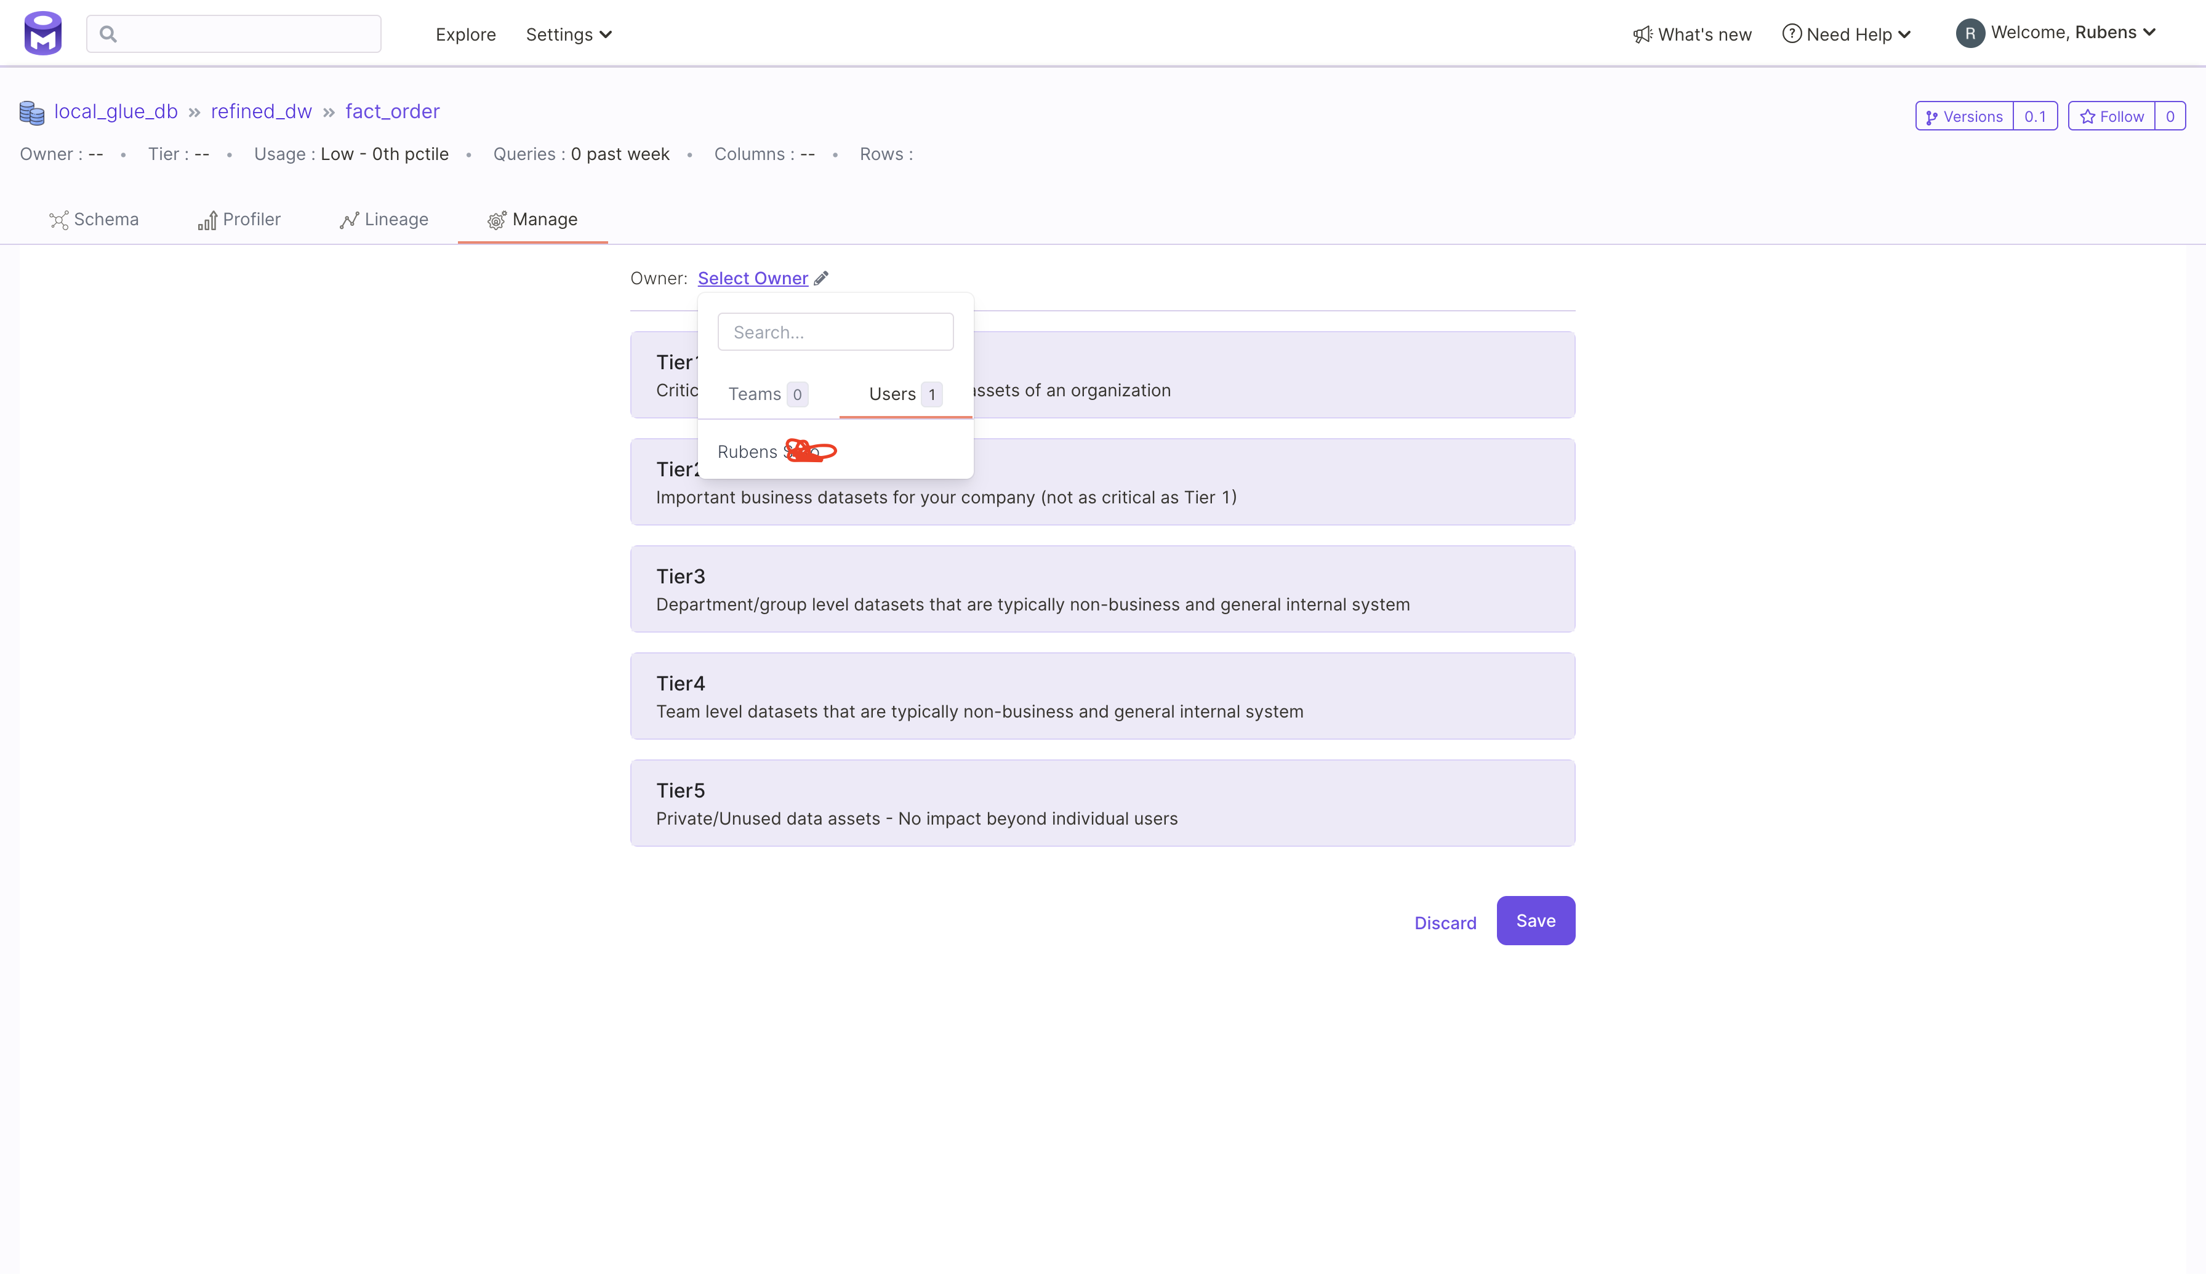The height and width of the screenshot is (1280, 2206).
Task: Switch to the Schema tab
Action: coord(94,219)
